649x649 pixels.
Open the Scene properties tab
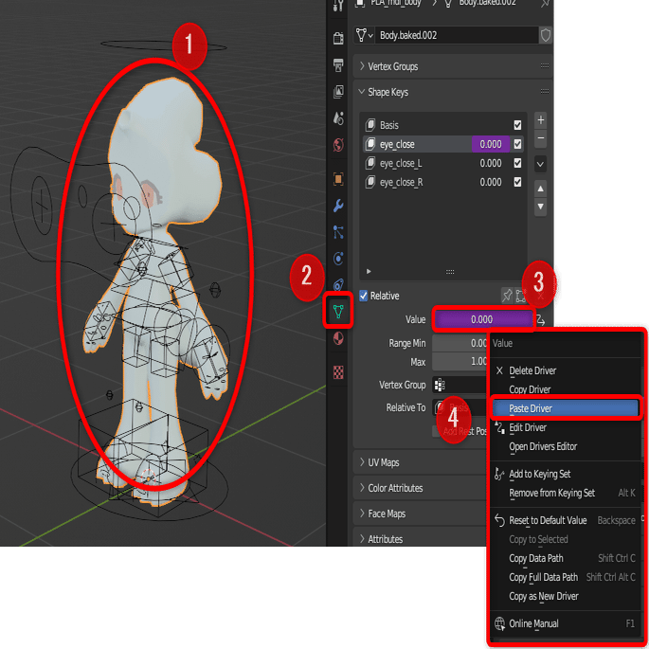(x=338, y=118)
